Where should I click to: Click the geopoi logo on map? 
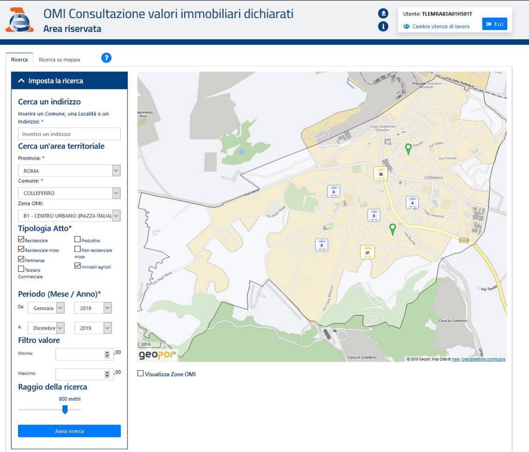(157, 354)
